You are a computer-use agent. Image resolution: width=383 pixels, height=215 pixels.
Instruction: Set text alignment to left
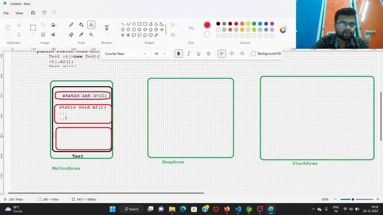221,54
